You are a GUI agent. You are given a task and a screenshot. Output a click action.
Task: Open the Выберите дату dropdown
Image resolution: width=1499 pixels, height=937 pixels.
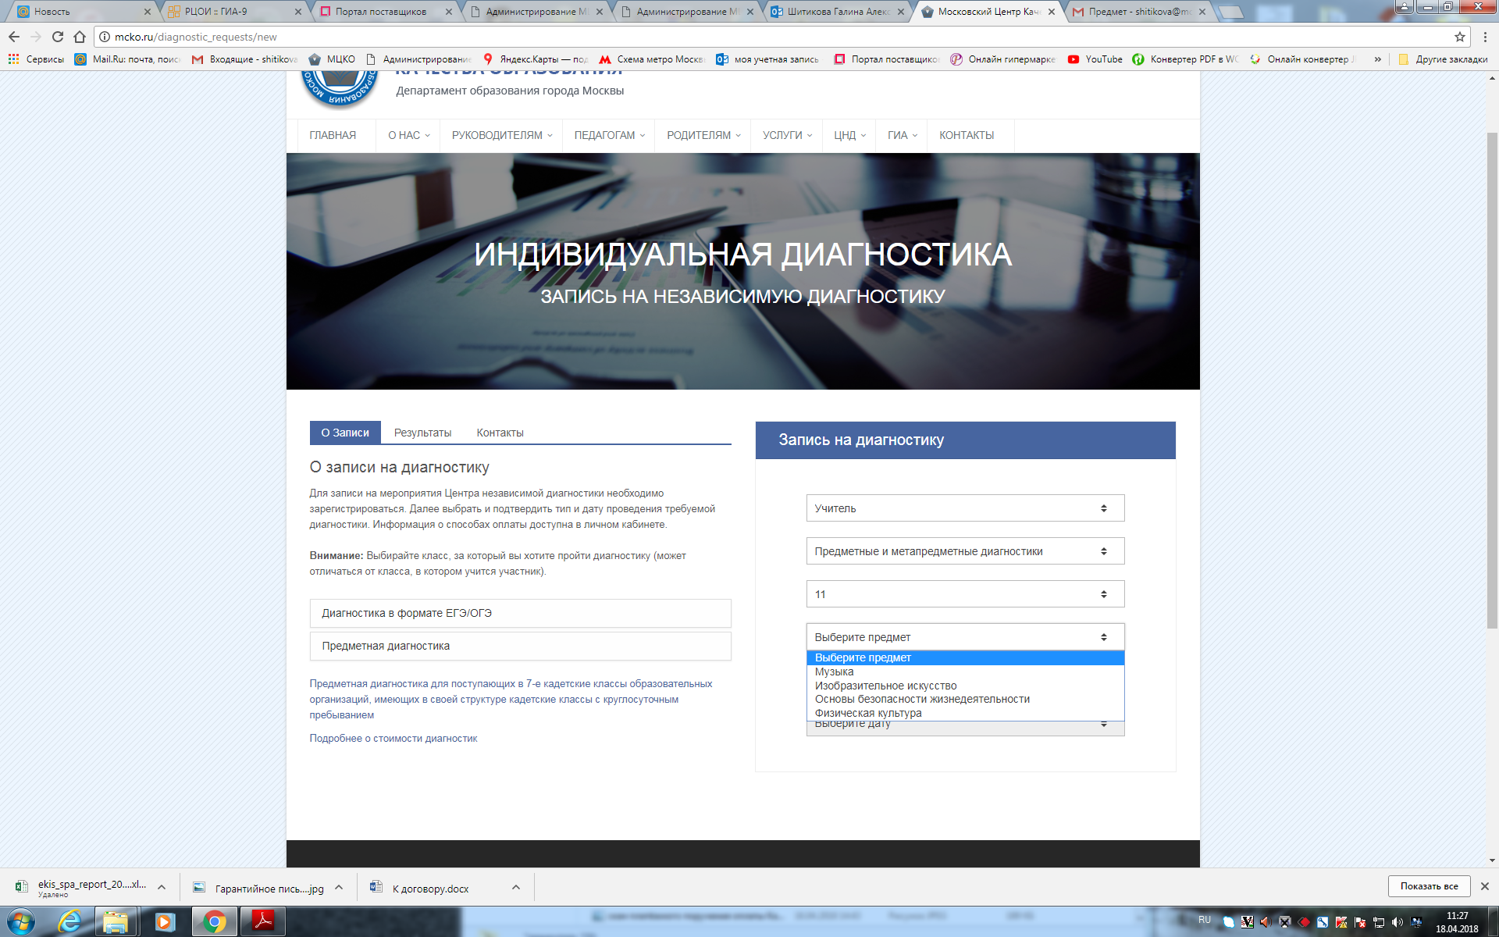pos(965,728)
